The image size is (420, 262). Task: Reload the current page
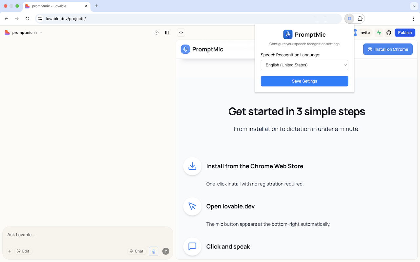coord(28,19)
